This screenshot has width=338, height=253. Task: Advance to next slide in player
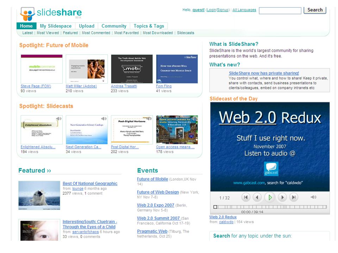(x=282, y=197)
